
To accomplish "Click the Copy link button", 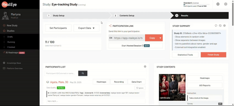I will point(152,38).
